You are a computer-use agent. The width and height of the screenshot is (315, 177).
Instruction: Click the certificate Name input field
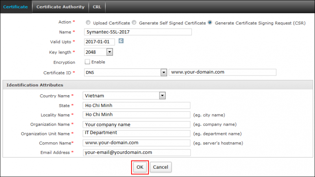point(138,32)
